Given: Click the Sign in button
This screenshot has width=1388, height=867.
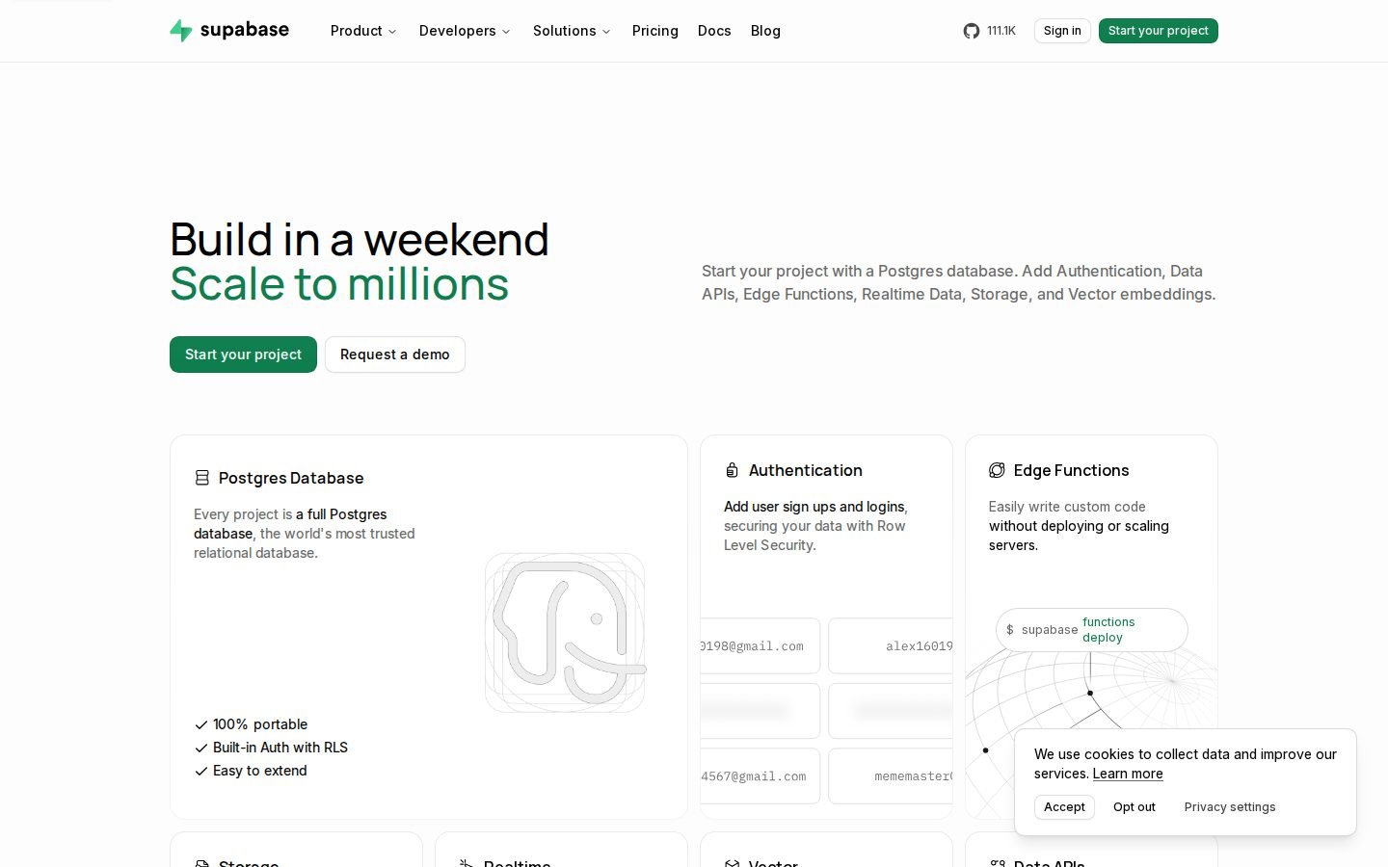Looking at the screenshot, I should pyautogui.click(x=1062, y=31).
